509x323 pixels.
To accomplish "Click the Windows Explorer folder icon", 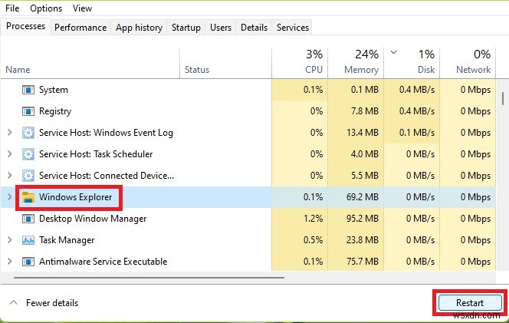I will pos(28,198).
